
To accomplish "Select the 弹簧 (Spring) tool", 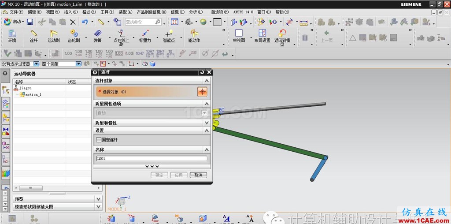I will [x=97, y=36].
